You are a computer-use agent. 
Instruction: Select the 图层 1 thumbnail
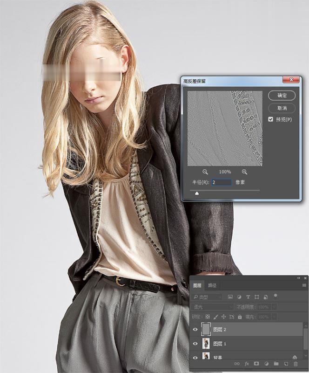click(206, 344)
